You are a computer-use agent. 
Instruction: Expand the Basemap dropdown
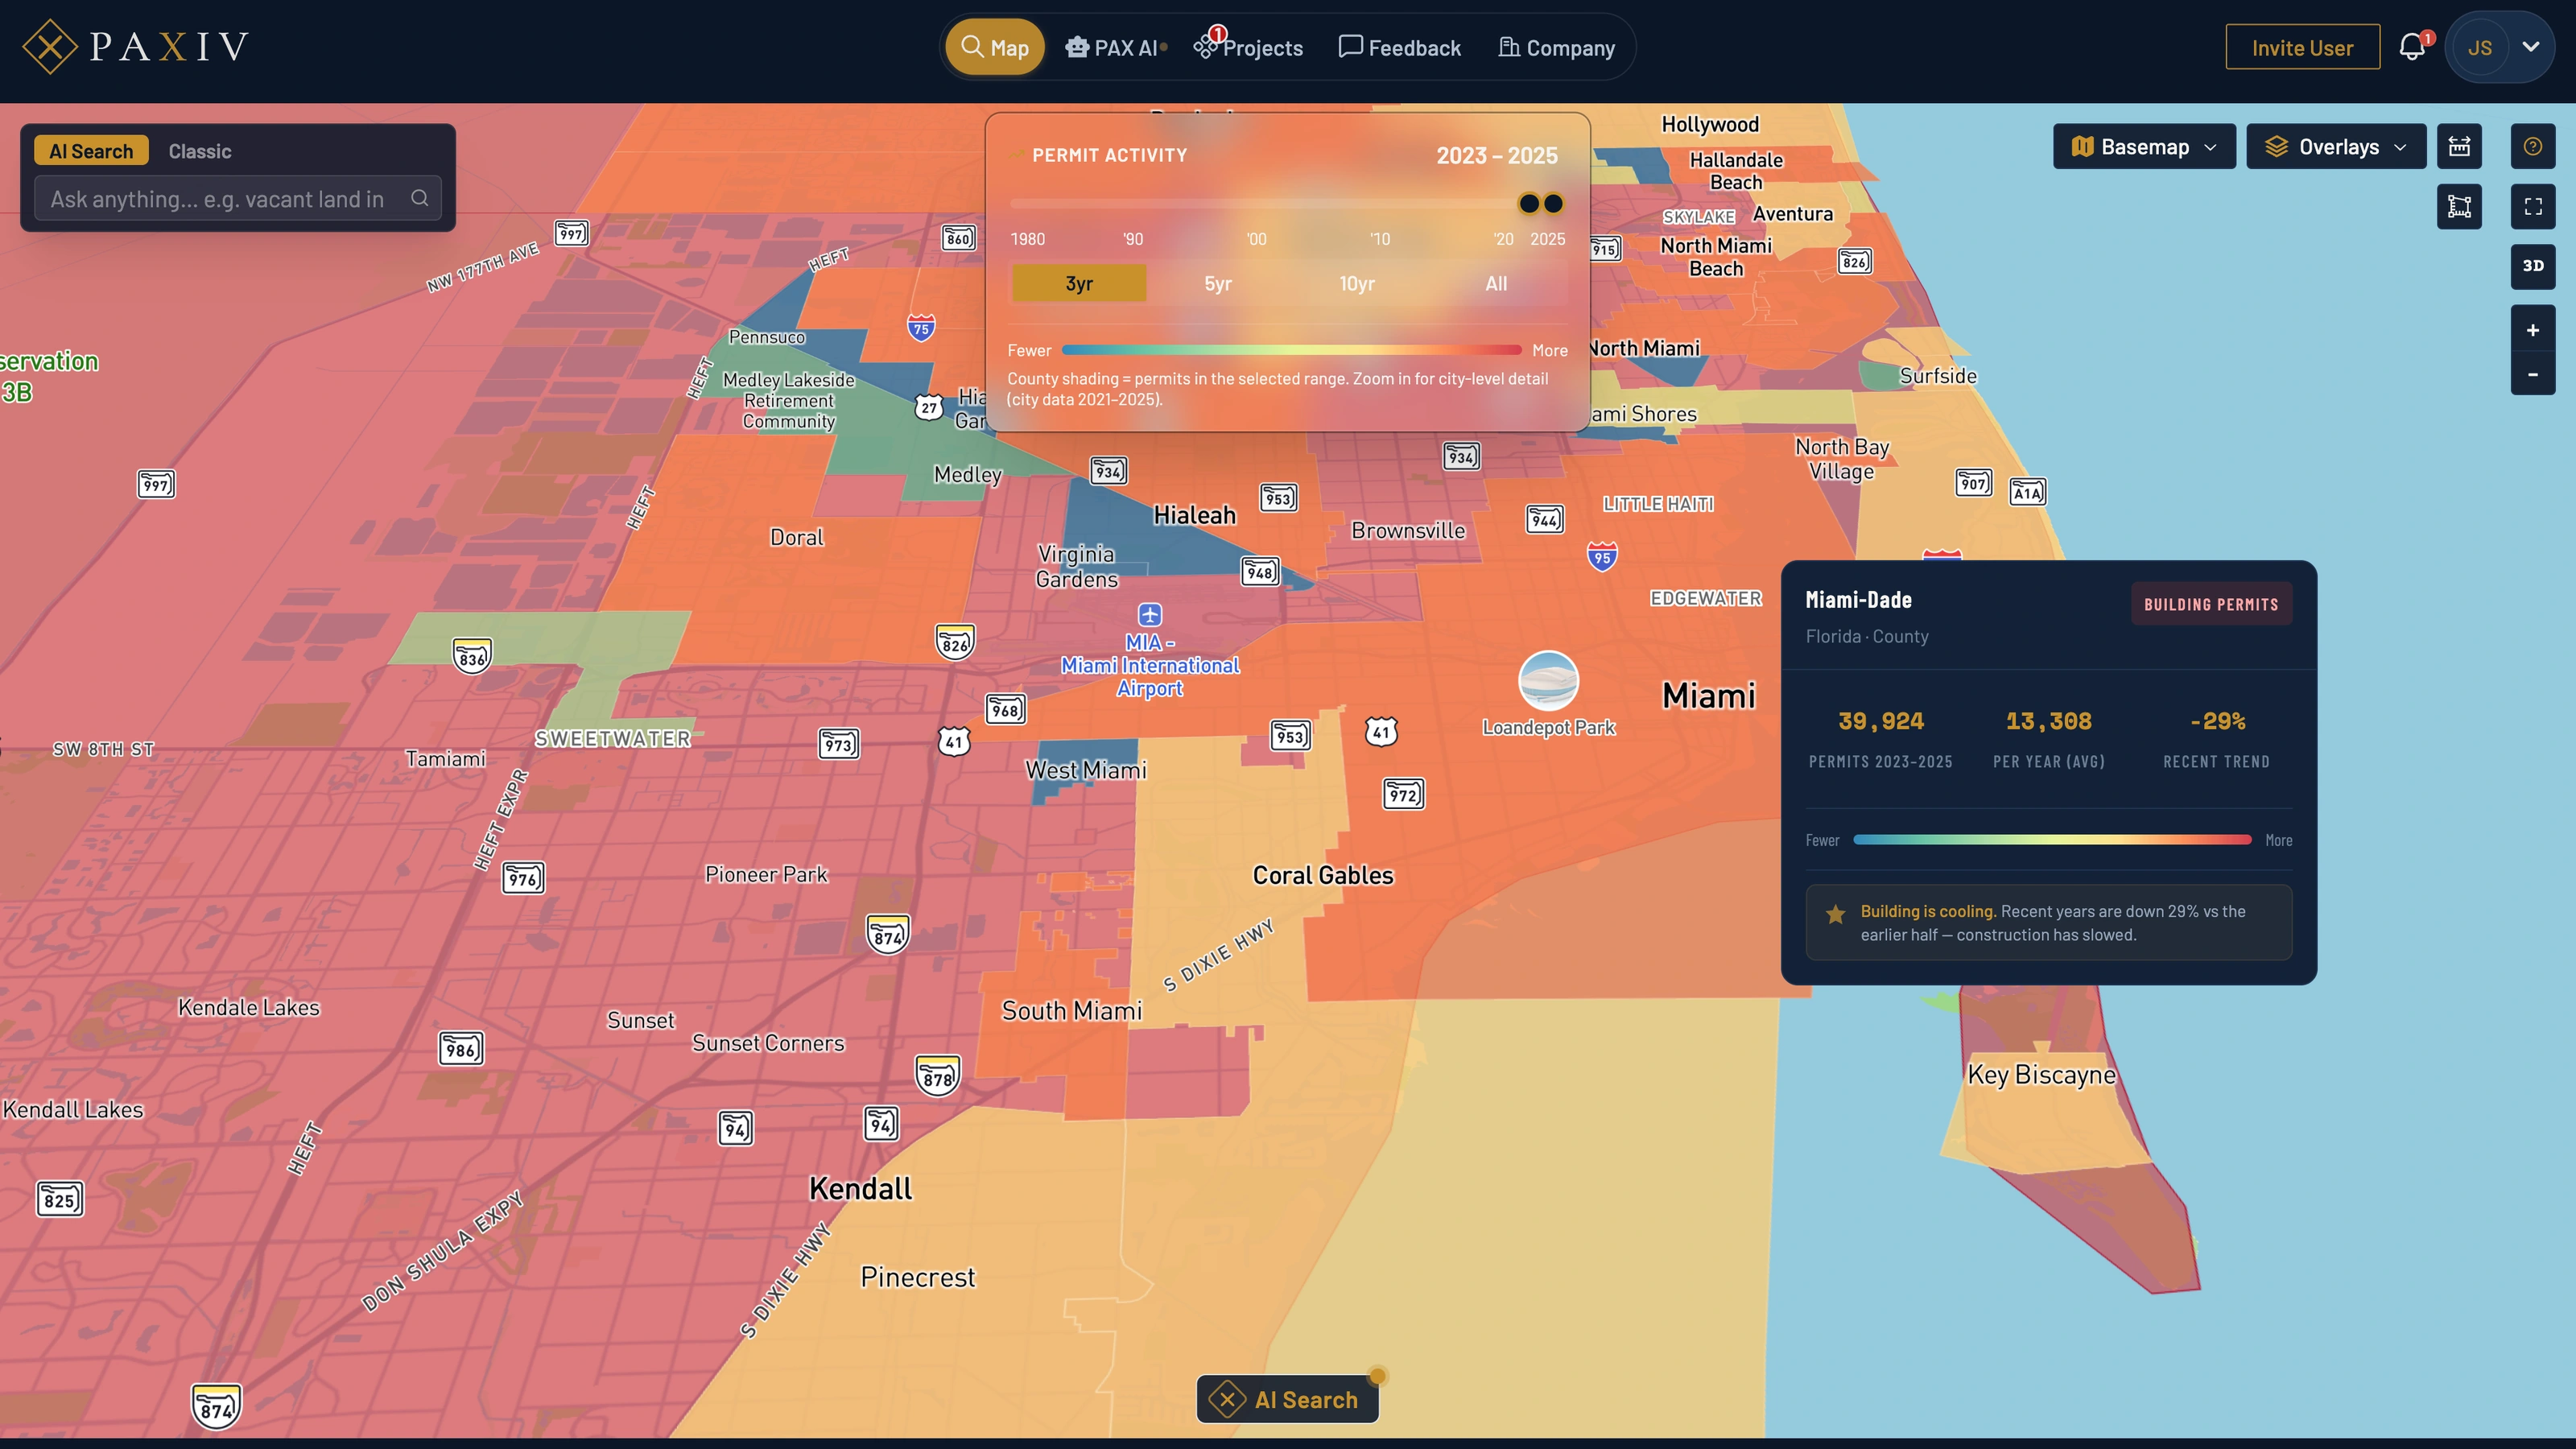pos(2144,147)
